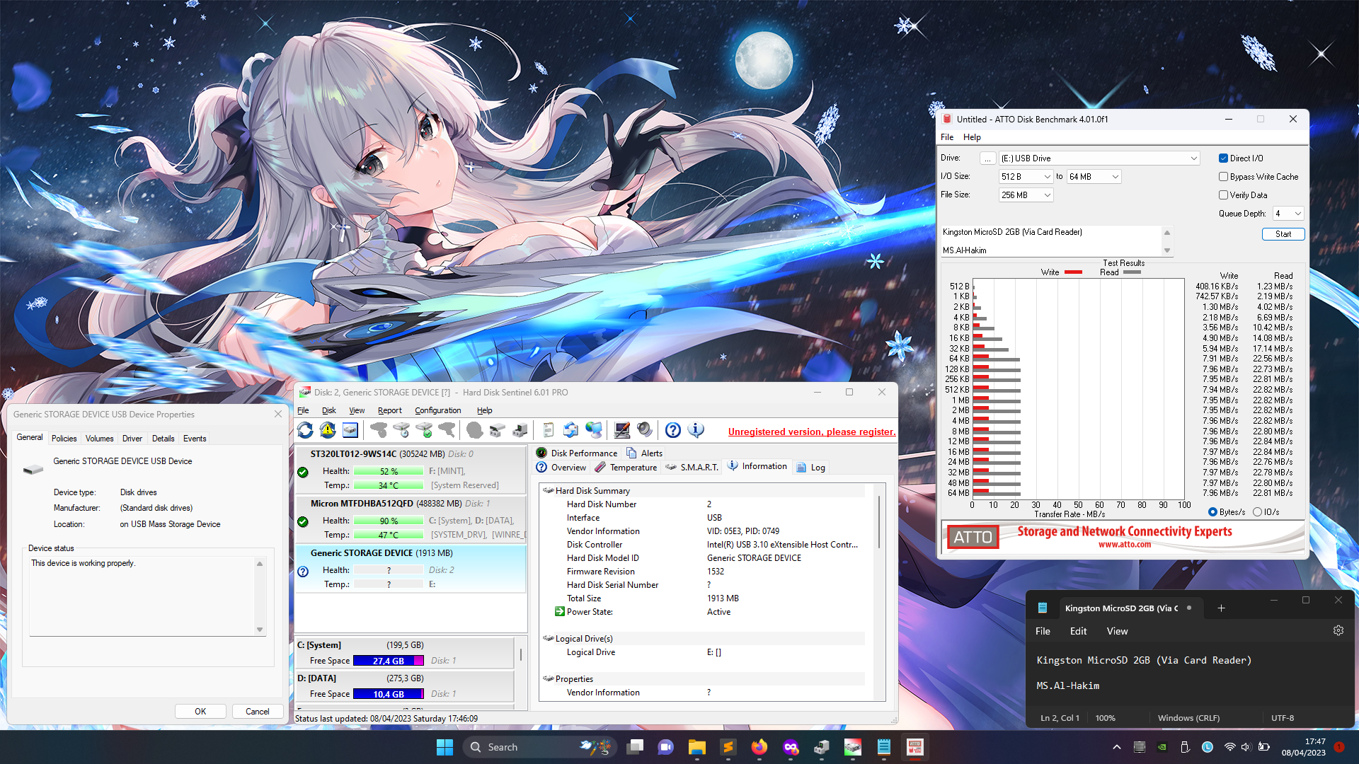
Task: Click Cancel in device properties dialog
Action: point(257,712)
